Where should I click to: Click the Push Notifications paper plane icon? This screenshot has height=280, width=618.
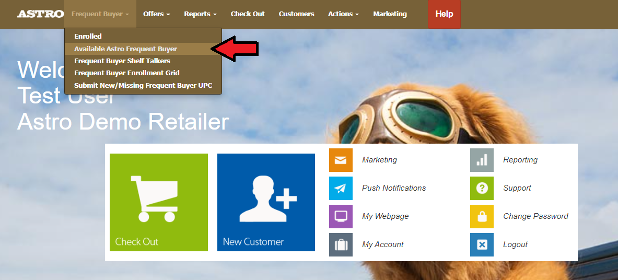pyautogui.click(x=341, y=188)
